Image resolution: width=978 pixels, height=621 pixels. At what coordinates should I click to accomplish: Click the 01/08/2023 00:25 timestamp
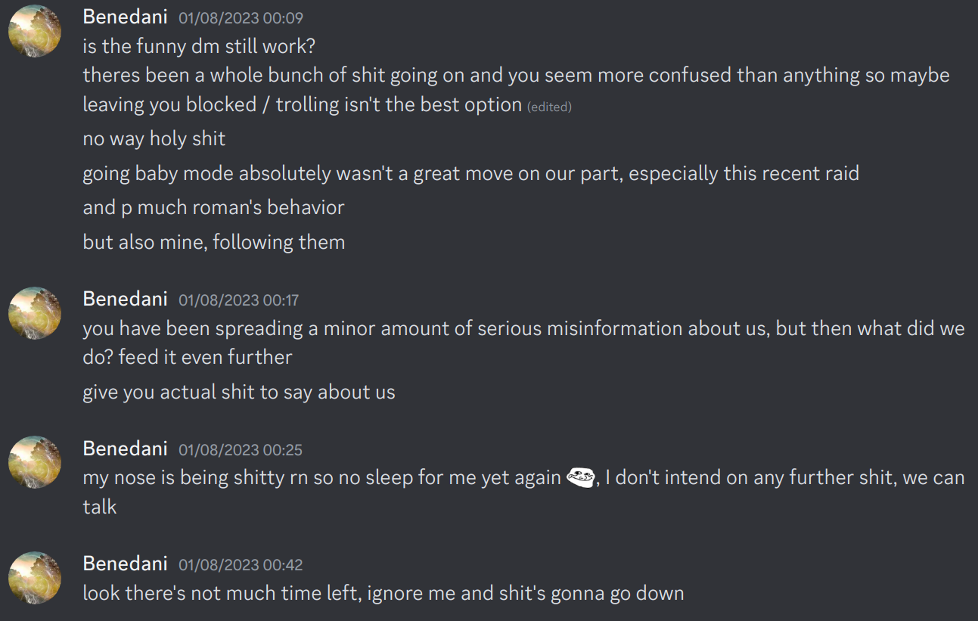pos(241,450)
